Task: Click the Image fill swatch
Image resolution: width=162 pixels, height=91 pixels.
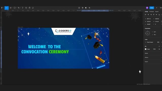Action: coord(146,49)
